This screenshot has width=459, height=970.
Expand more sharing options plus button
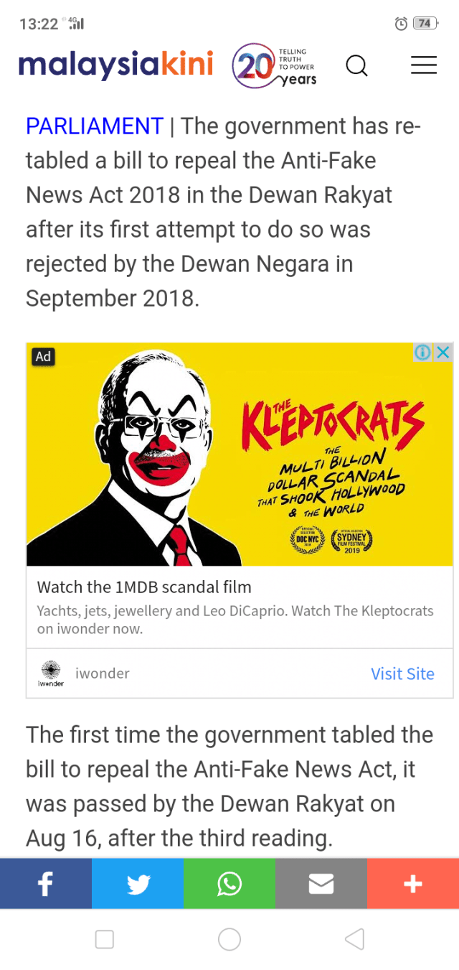(413, 884)
